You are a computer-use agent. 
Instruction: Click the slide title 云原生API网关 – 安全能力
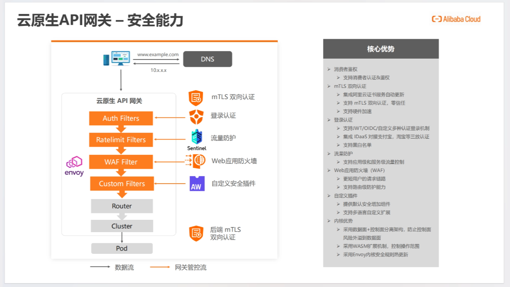click(100, 20)
